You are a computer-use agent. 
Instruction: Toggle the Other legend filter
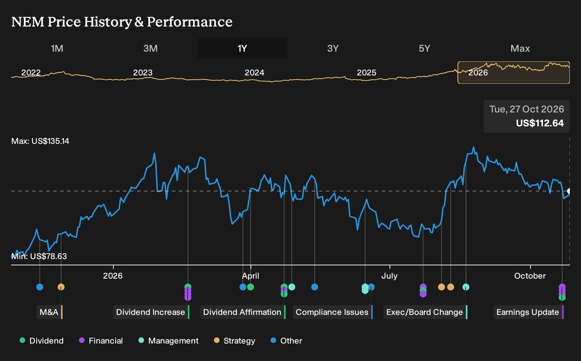pos(286,341)
